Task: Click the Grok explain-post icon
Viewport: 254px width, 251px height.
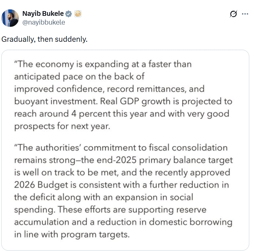Action: [233, 14]
